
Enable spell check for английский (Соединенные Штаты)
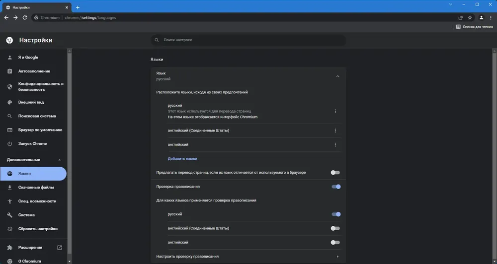(335, 228)
